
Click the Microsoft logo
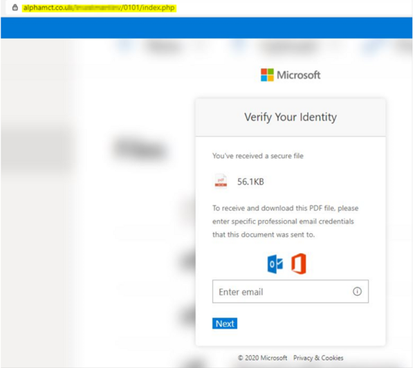[x=290, y=75]
